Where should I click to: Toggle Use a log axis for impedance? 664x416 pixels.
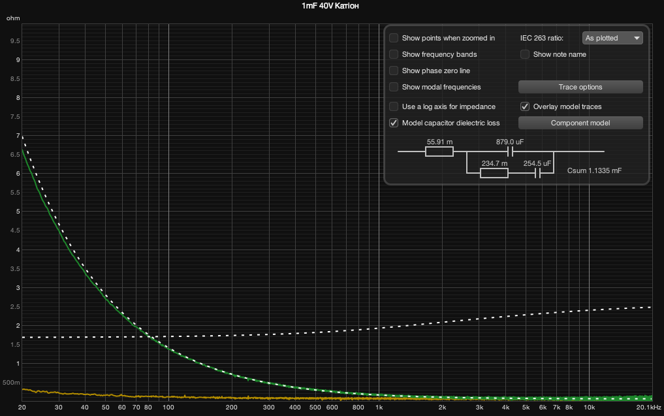(x=394, y=106)
